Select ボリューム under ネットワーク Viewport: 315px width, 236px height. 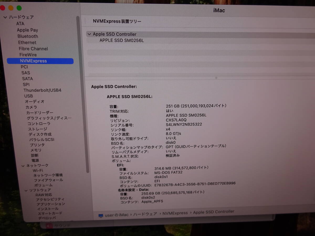tap(43, 185)
